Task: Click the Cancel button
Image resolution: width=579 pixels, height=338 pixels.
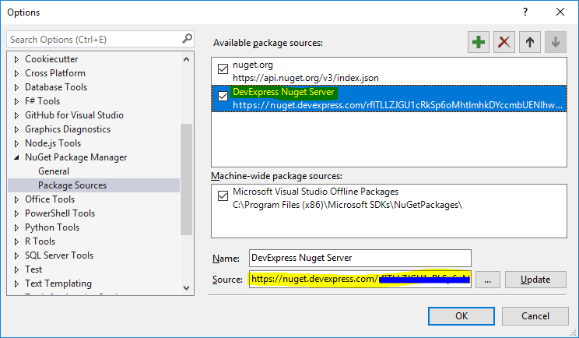Action: click(535, 316)
